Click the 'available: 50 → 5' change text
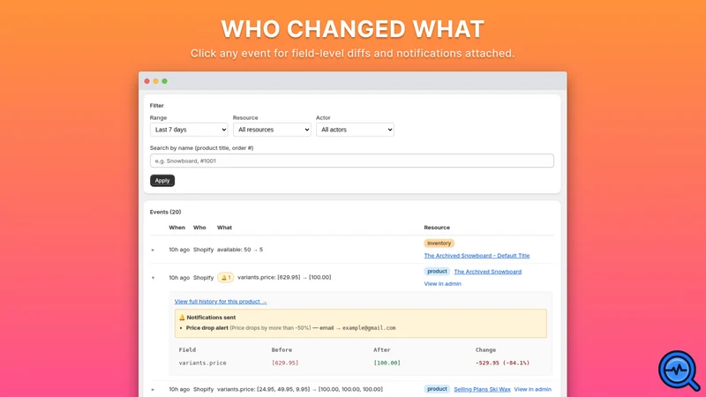Image resolution: width=706 pixels, height=397 pixels. pos(240,250)
